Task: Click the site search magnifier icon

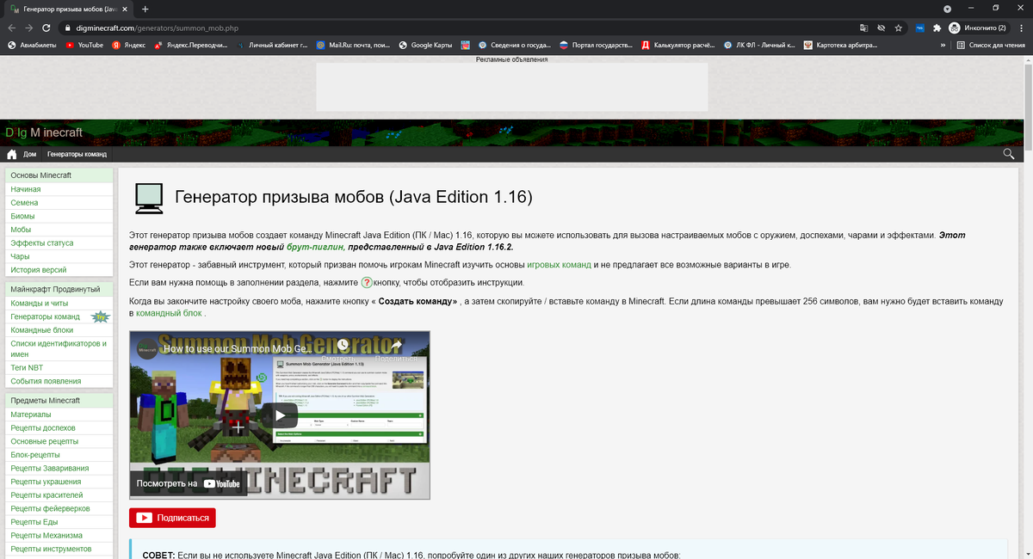Action: point(1009,154)
